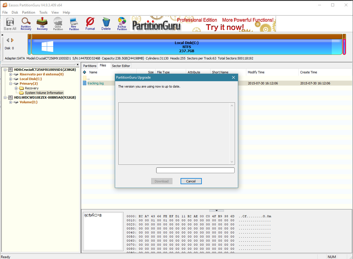Click the New Partition icon
The width and height of the screenshot is (353, 259).
click(74, 24)
